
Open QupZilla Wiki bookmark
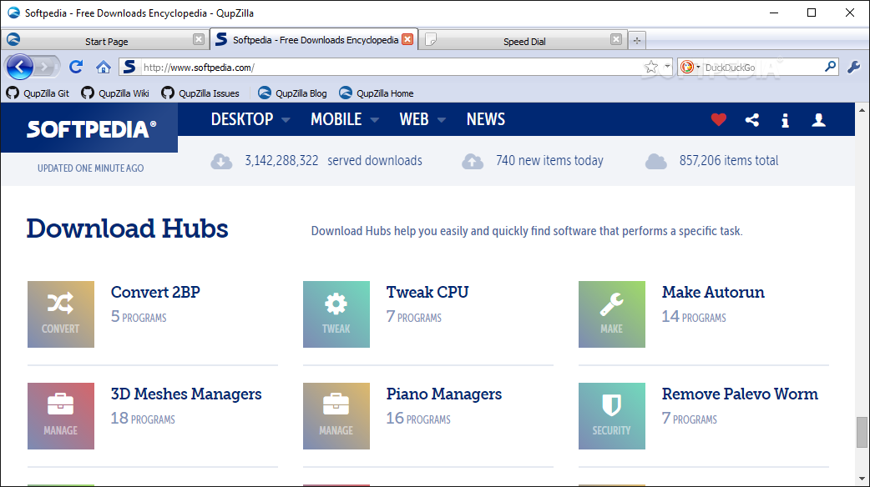[115, 93]
